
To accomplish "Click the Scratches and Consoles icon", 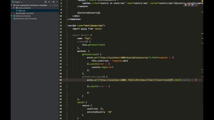I will (x=14, y=19).
